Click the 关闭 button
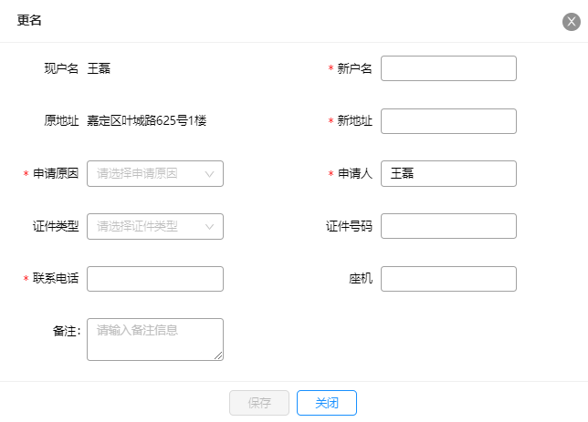 click(326, 403)
